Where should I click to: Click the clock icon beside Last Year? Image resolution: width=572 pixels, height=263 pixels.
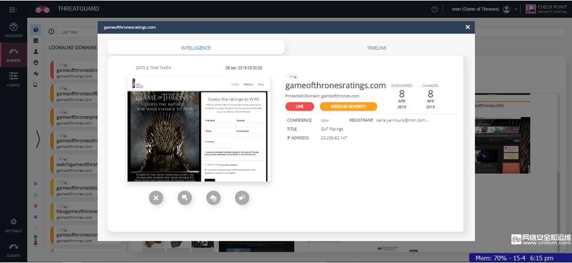[51, 32]
